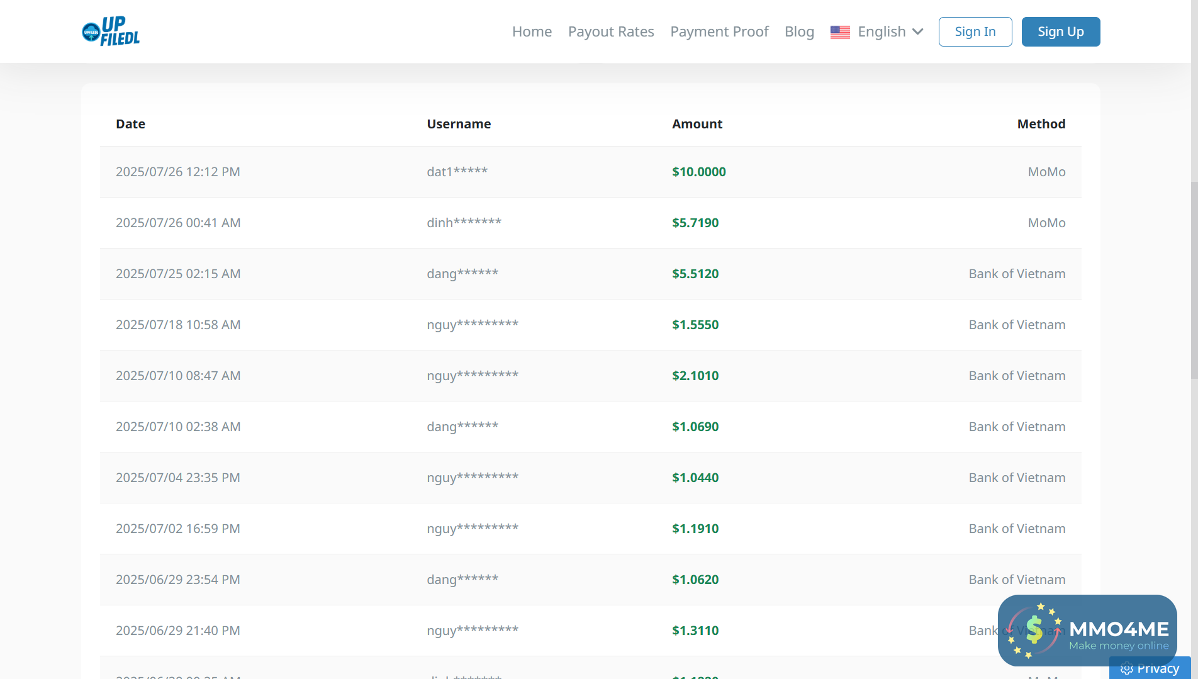Click the Username column header

pos(459,124)
